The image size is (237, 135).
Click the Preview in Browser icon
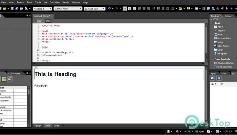pos(26,9)
